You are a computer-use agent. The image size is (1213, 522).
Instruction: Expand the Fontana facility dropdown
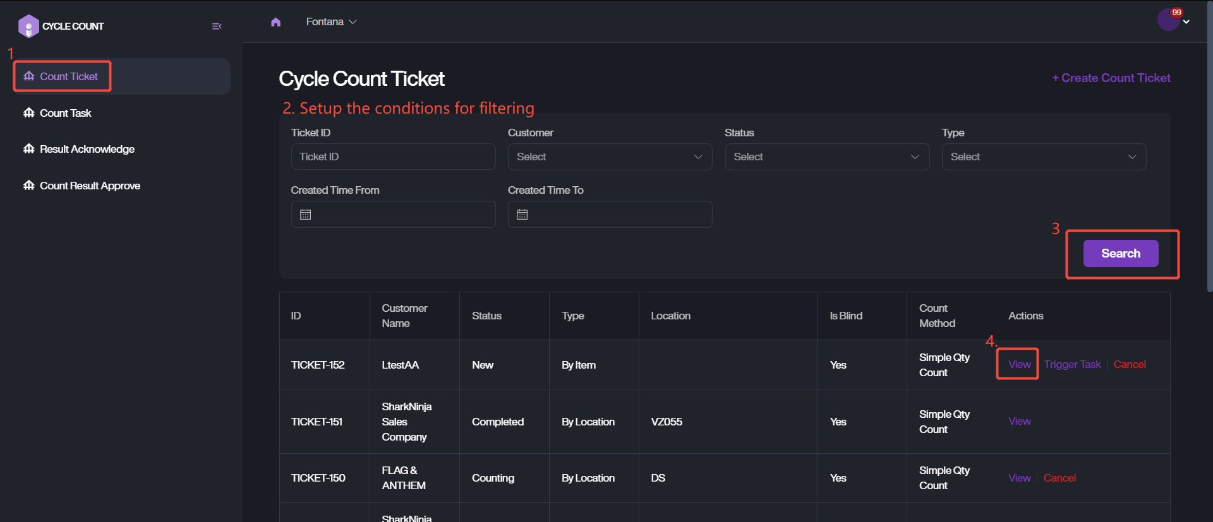(x=331, y=22)
